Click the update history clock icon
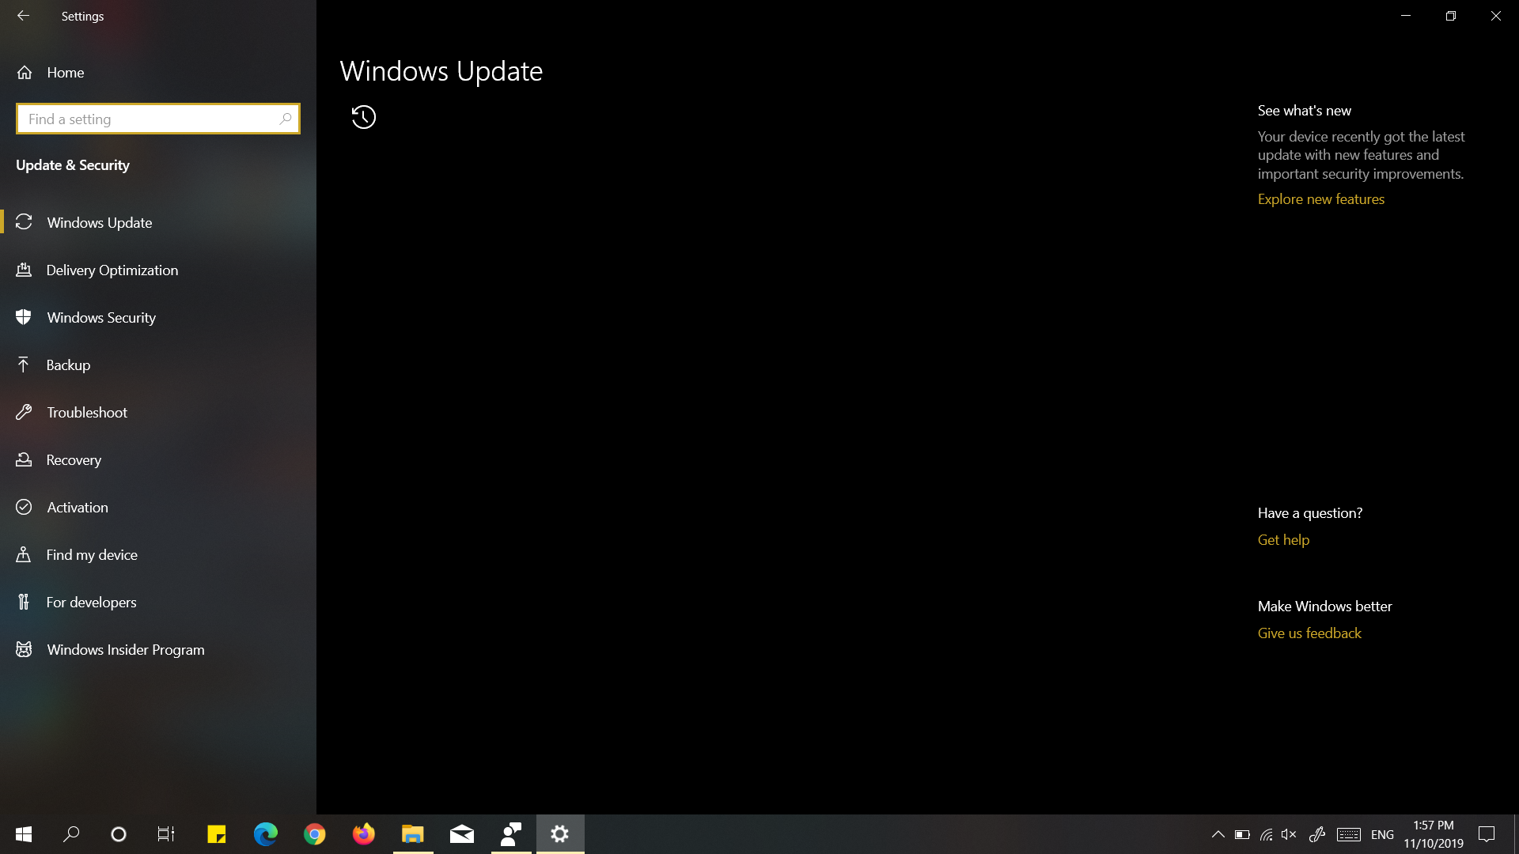 (364, 117)
